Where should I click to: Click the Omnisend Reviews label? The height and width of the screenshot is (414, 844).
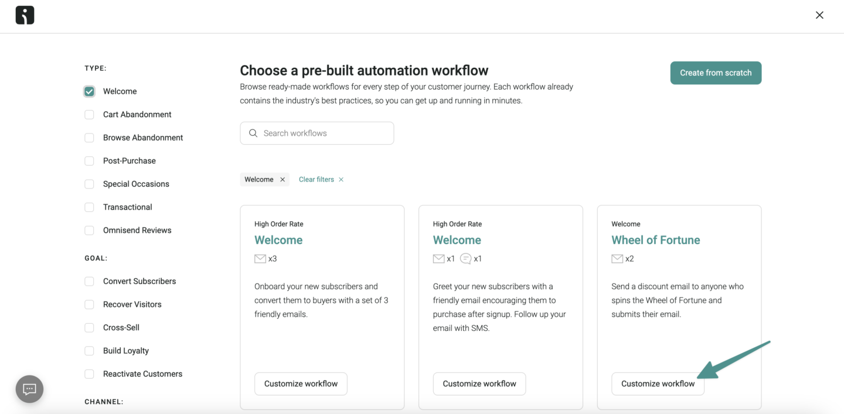click(x=137, y=231)
